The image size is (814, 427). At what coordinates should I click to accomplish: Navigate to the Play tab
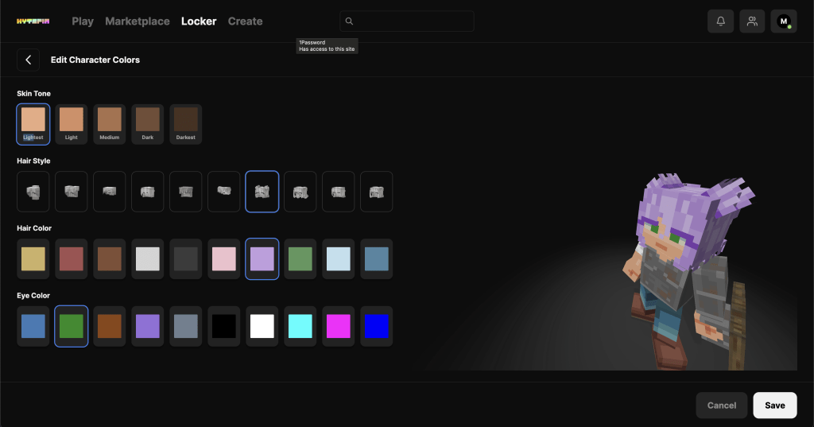coord(83,21)
